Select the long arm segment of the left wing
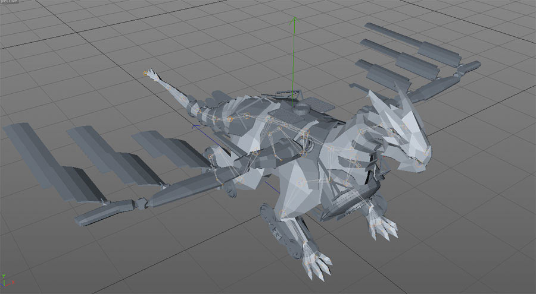Viewport: 536px width, 294px height. 179,190
